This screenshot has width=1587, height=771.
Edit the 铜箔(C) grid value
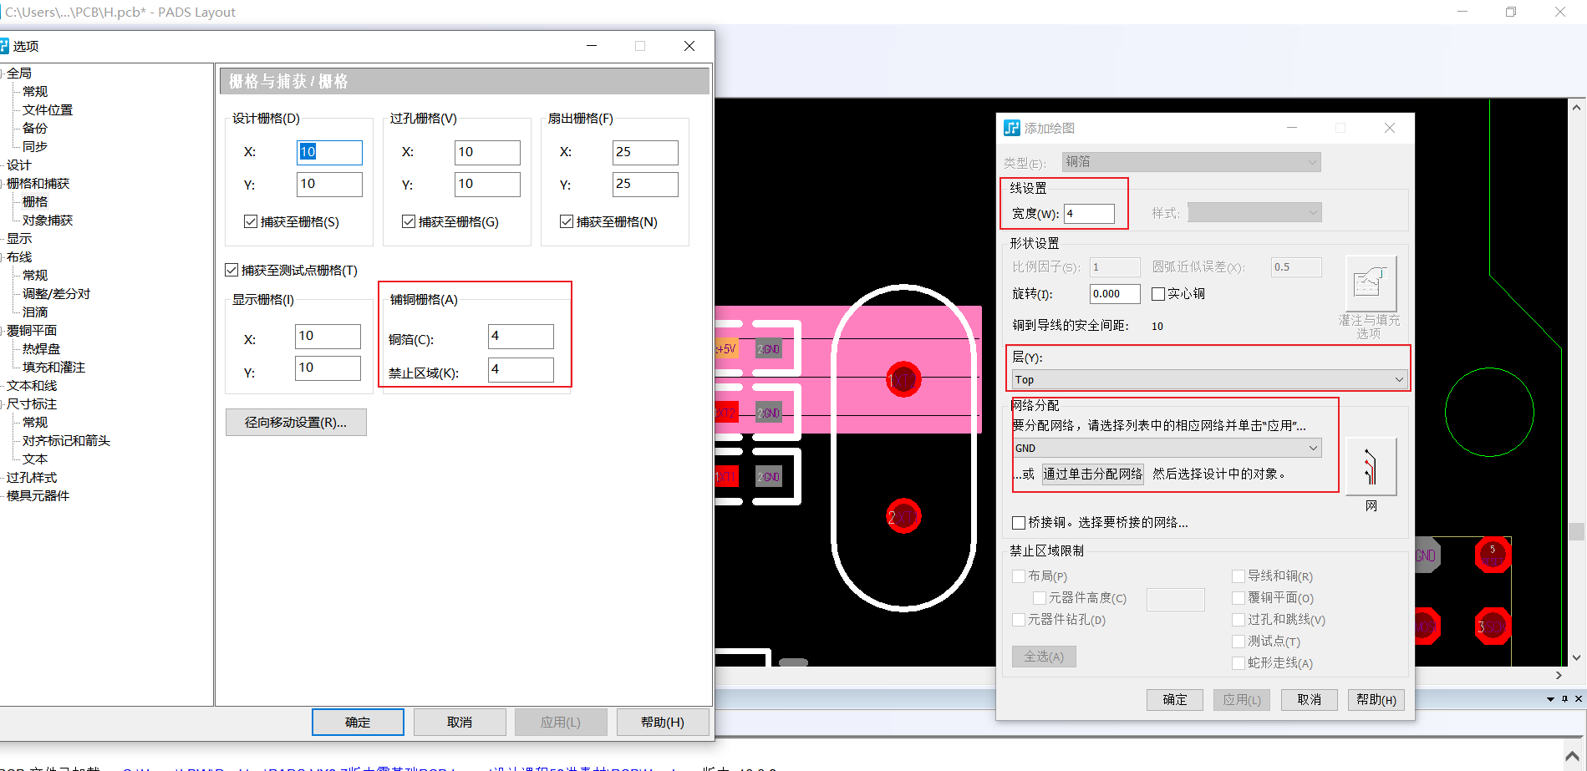coord(521,336)
